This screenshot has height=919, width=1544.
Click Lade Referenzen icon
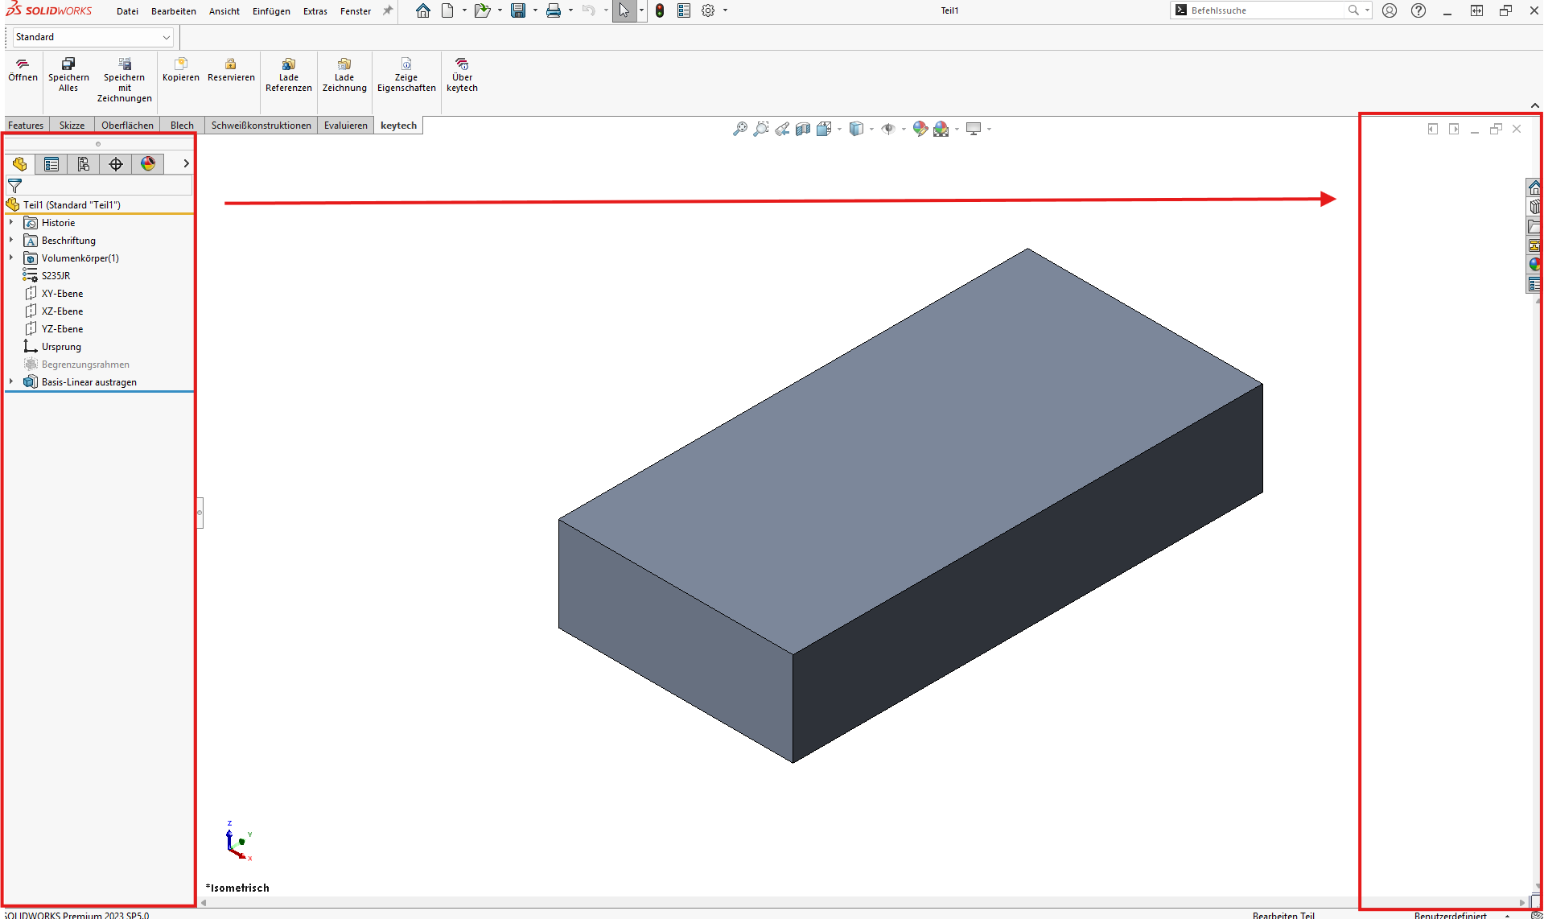click(288, 64)
